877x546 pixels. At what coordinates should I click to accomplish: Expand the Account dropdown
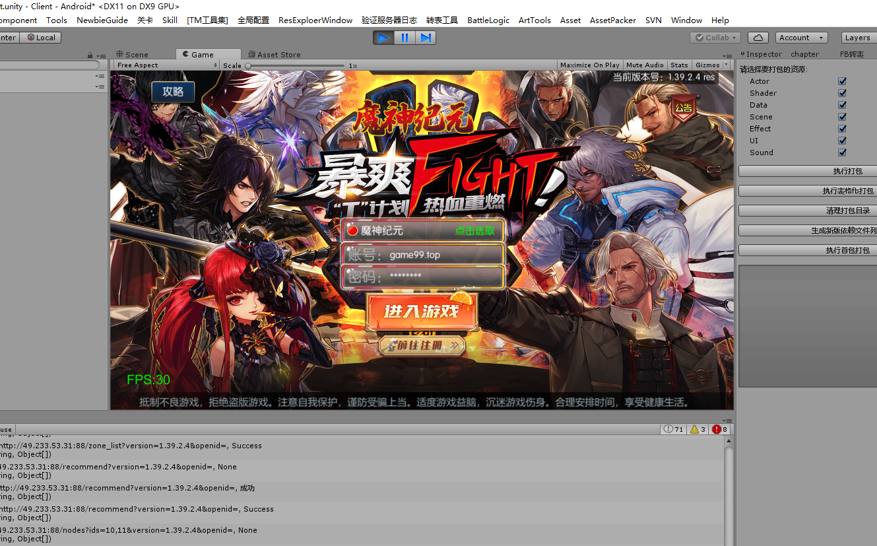801,38
